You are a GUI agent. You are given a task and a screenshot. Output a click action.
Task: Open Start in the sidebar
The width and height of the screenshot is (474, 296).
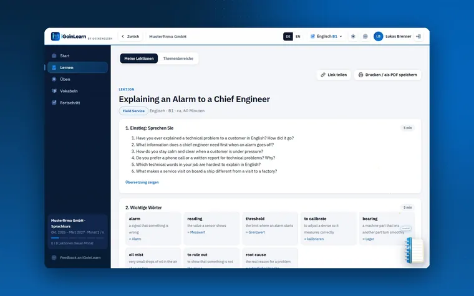coord(77,55)
